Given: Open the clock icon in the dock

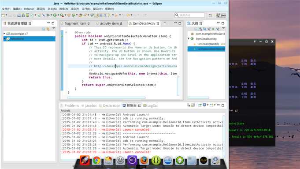Looking at the screenshot, I should coord(204,161).
